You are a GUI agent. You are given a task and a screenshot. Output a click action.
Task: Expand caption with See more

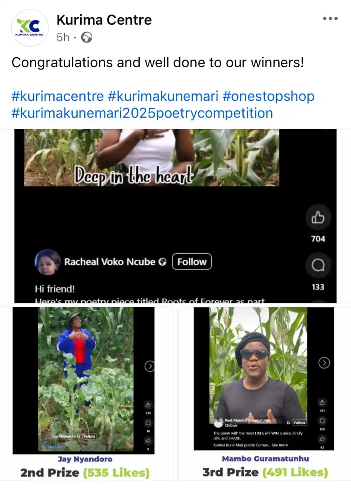[x=280, y=445]
